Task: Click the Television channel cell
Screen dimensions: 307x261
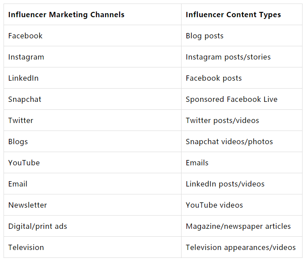Action: (x=92, y=247)
